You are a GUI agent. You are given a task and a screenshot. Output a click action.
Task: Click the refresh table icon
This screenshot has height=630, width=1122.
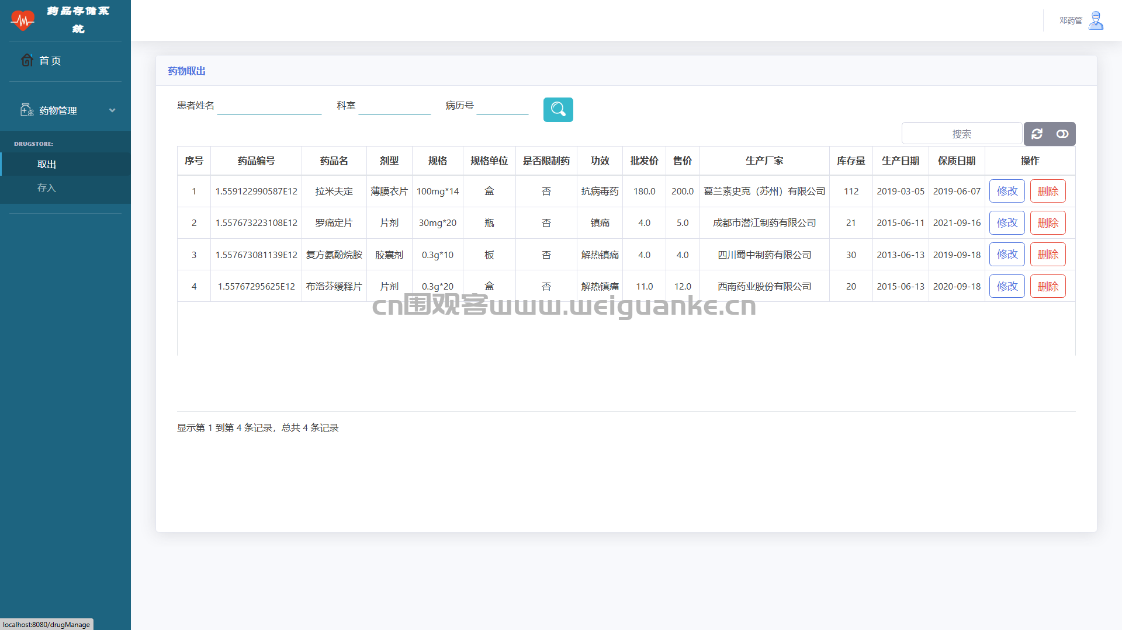(x=1037, y=134)
